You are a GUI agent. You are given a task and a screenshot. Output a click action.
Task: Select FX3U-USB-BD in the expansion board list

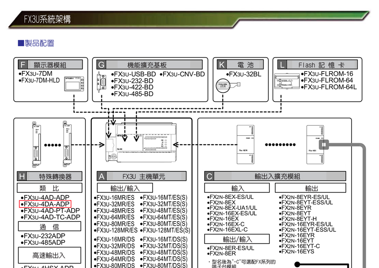click(x=133, y=74)
